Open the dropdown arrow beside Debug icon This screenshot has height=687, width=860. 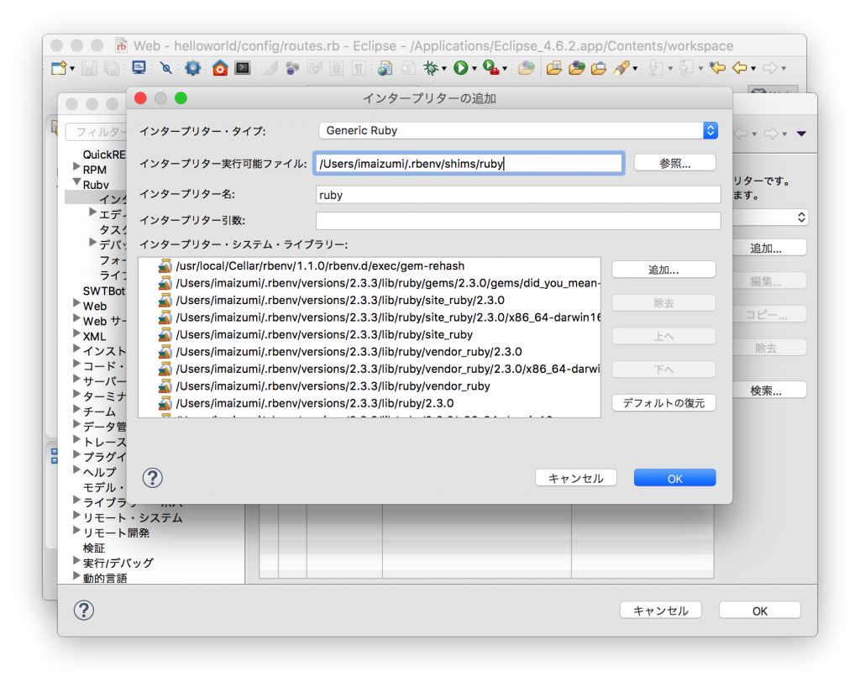(443, 69)
